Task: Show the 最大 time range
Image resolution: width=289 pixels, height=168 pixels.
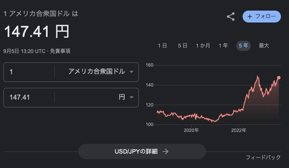Action: [x=264, y=45]
